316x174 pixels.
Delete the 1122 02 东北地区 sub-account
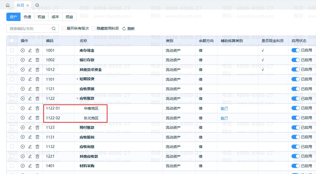click(37, 118)
